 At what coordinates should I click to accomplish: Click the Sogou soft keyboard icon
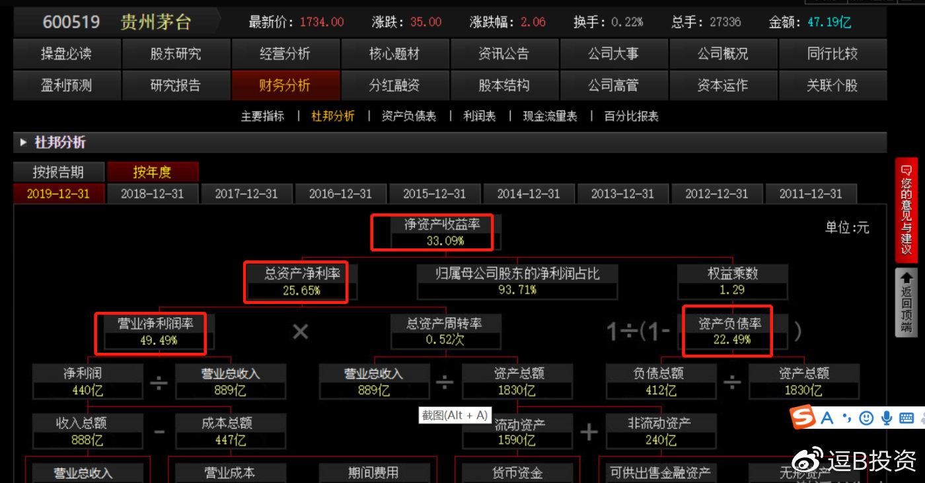click(906, 418)
